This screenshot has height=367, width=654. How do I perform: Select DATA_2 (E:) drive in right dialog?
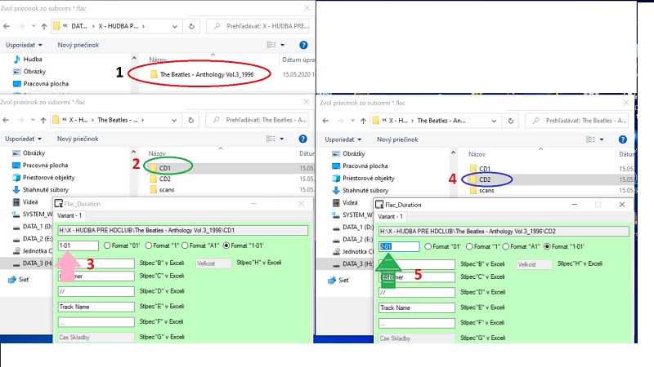pyautogui.click(x=353, y=239)
